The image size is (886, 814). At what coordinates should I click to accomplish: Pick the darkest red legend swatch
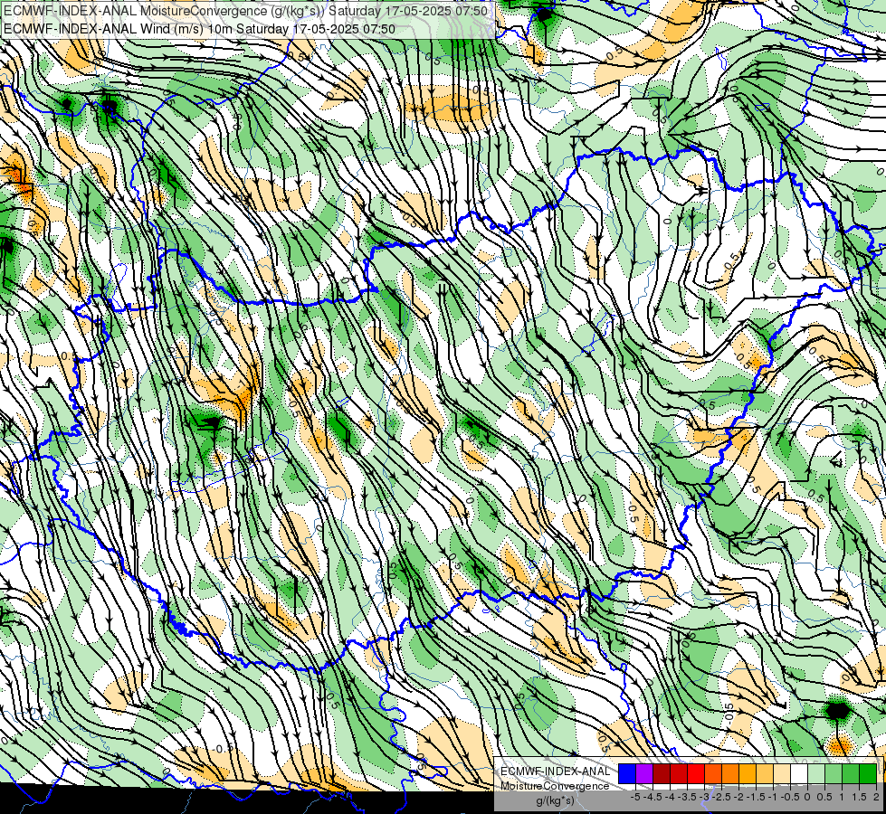pos(662,773)
